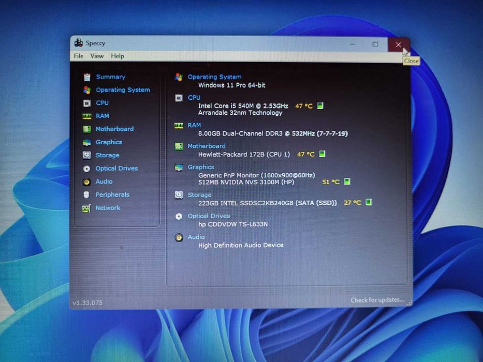Click the Motherboard heading link in summary
Screen dimensions: 483x362
[x=207, y=146]
